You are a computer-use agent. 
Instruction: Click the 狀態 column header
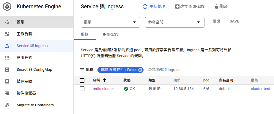127,81
